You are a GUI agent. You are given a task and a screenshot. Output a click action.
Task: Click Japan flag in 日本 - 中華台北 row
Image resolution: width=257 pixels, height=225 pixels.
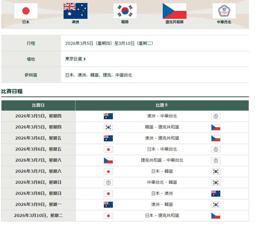[x=108, y=149]
